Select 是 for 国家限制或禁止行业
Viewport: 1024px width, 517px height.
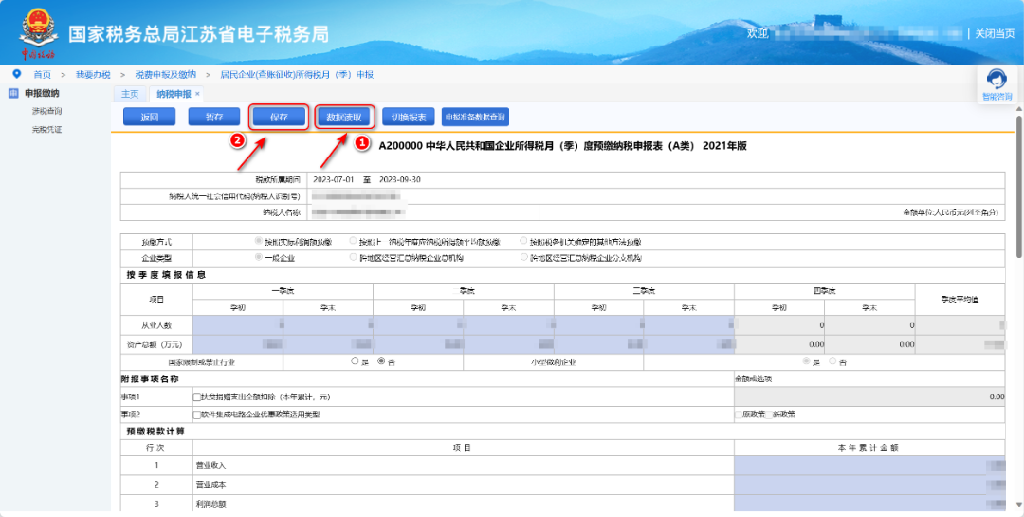click(x=355, y=361)
